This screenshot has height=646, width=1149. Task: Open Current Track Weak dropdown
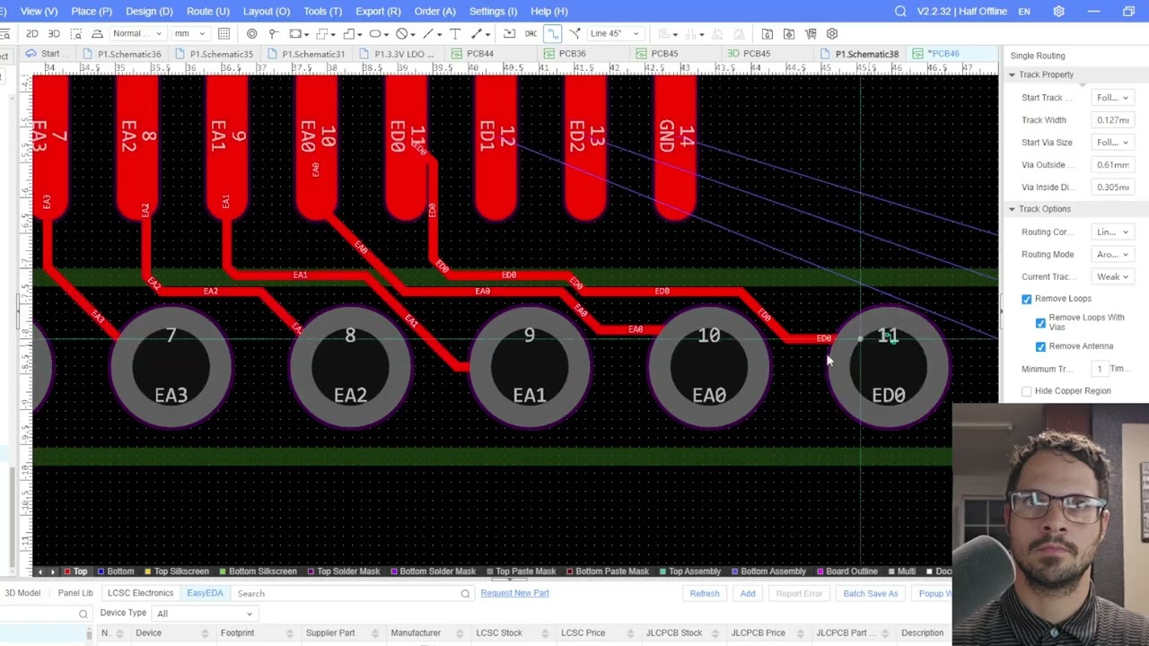[x=1112, y=277]
